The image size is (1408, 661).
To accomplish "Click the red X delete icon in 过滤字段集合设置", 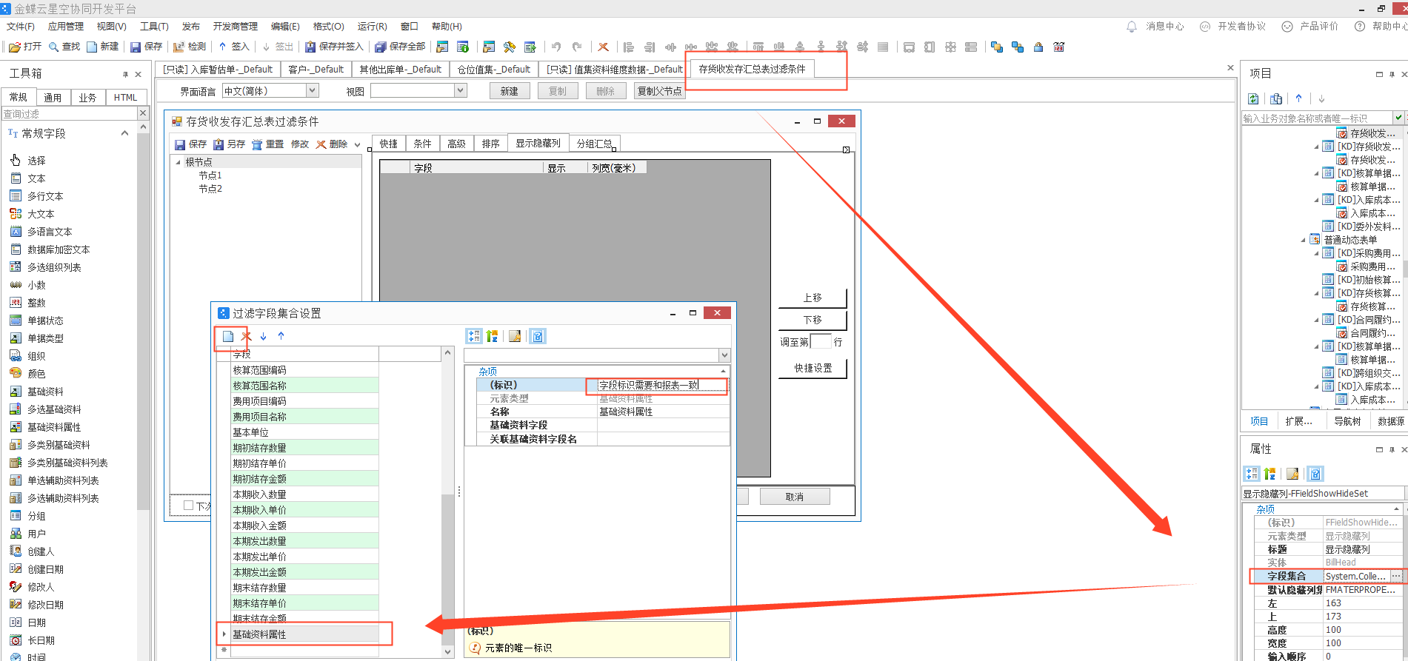I will (x=247, y=336).
